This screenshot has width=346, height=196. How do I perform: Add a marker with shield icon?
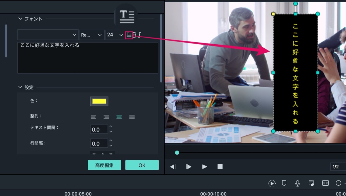click(x=284, y=183)
